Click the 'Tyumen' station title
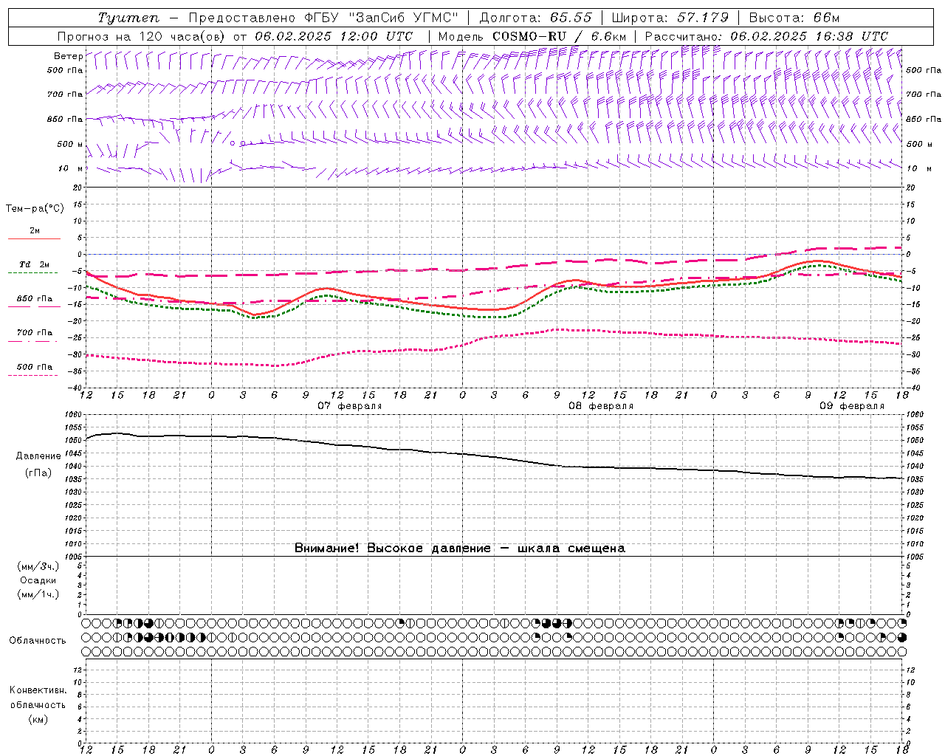Image resolution: width=945 pixels, height=756 pixels. pos(128,18)
